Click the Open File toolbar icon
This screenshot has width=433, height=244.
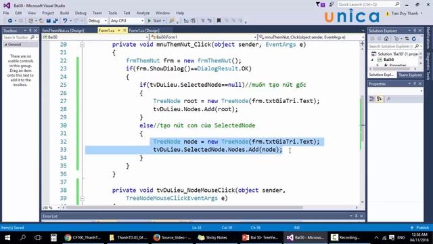(x=41, y=21)
